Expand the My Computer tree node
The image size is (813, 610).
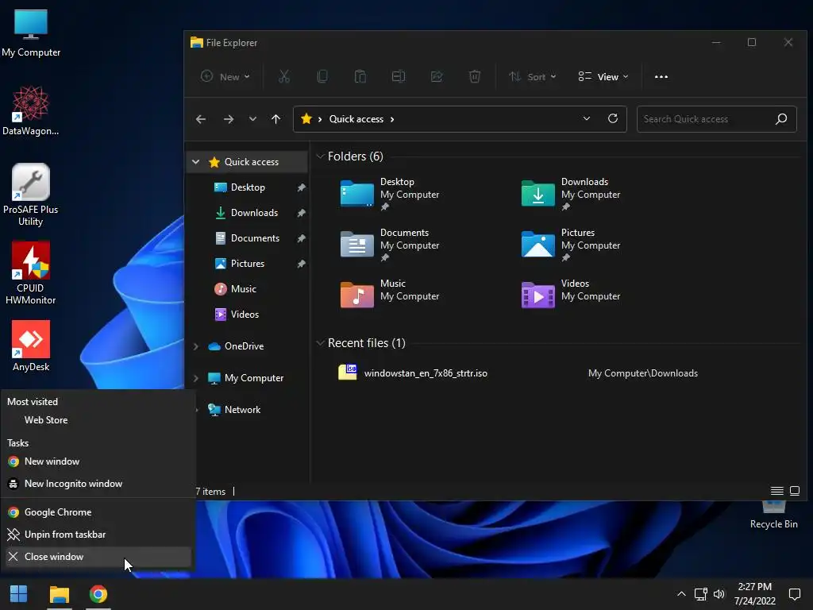pos(195,378)
